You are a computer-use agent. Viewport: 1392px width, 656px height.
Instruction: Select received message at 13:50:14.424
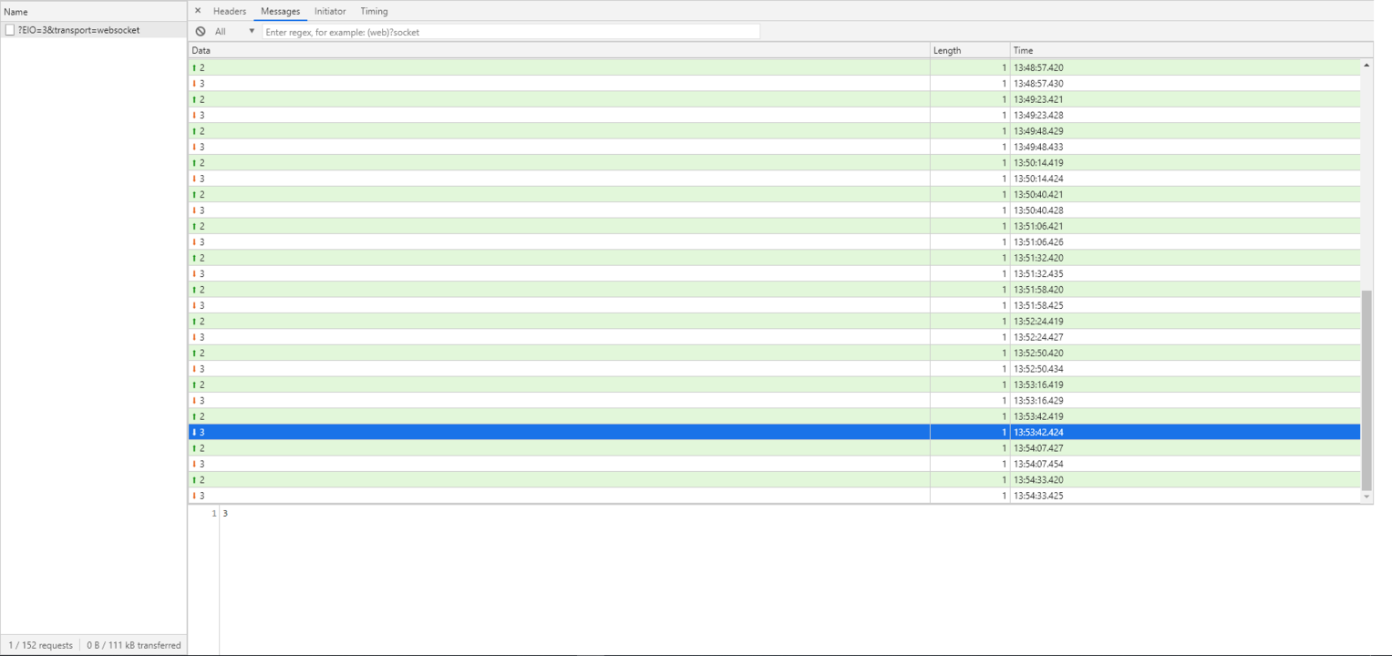tap(774, 179)
